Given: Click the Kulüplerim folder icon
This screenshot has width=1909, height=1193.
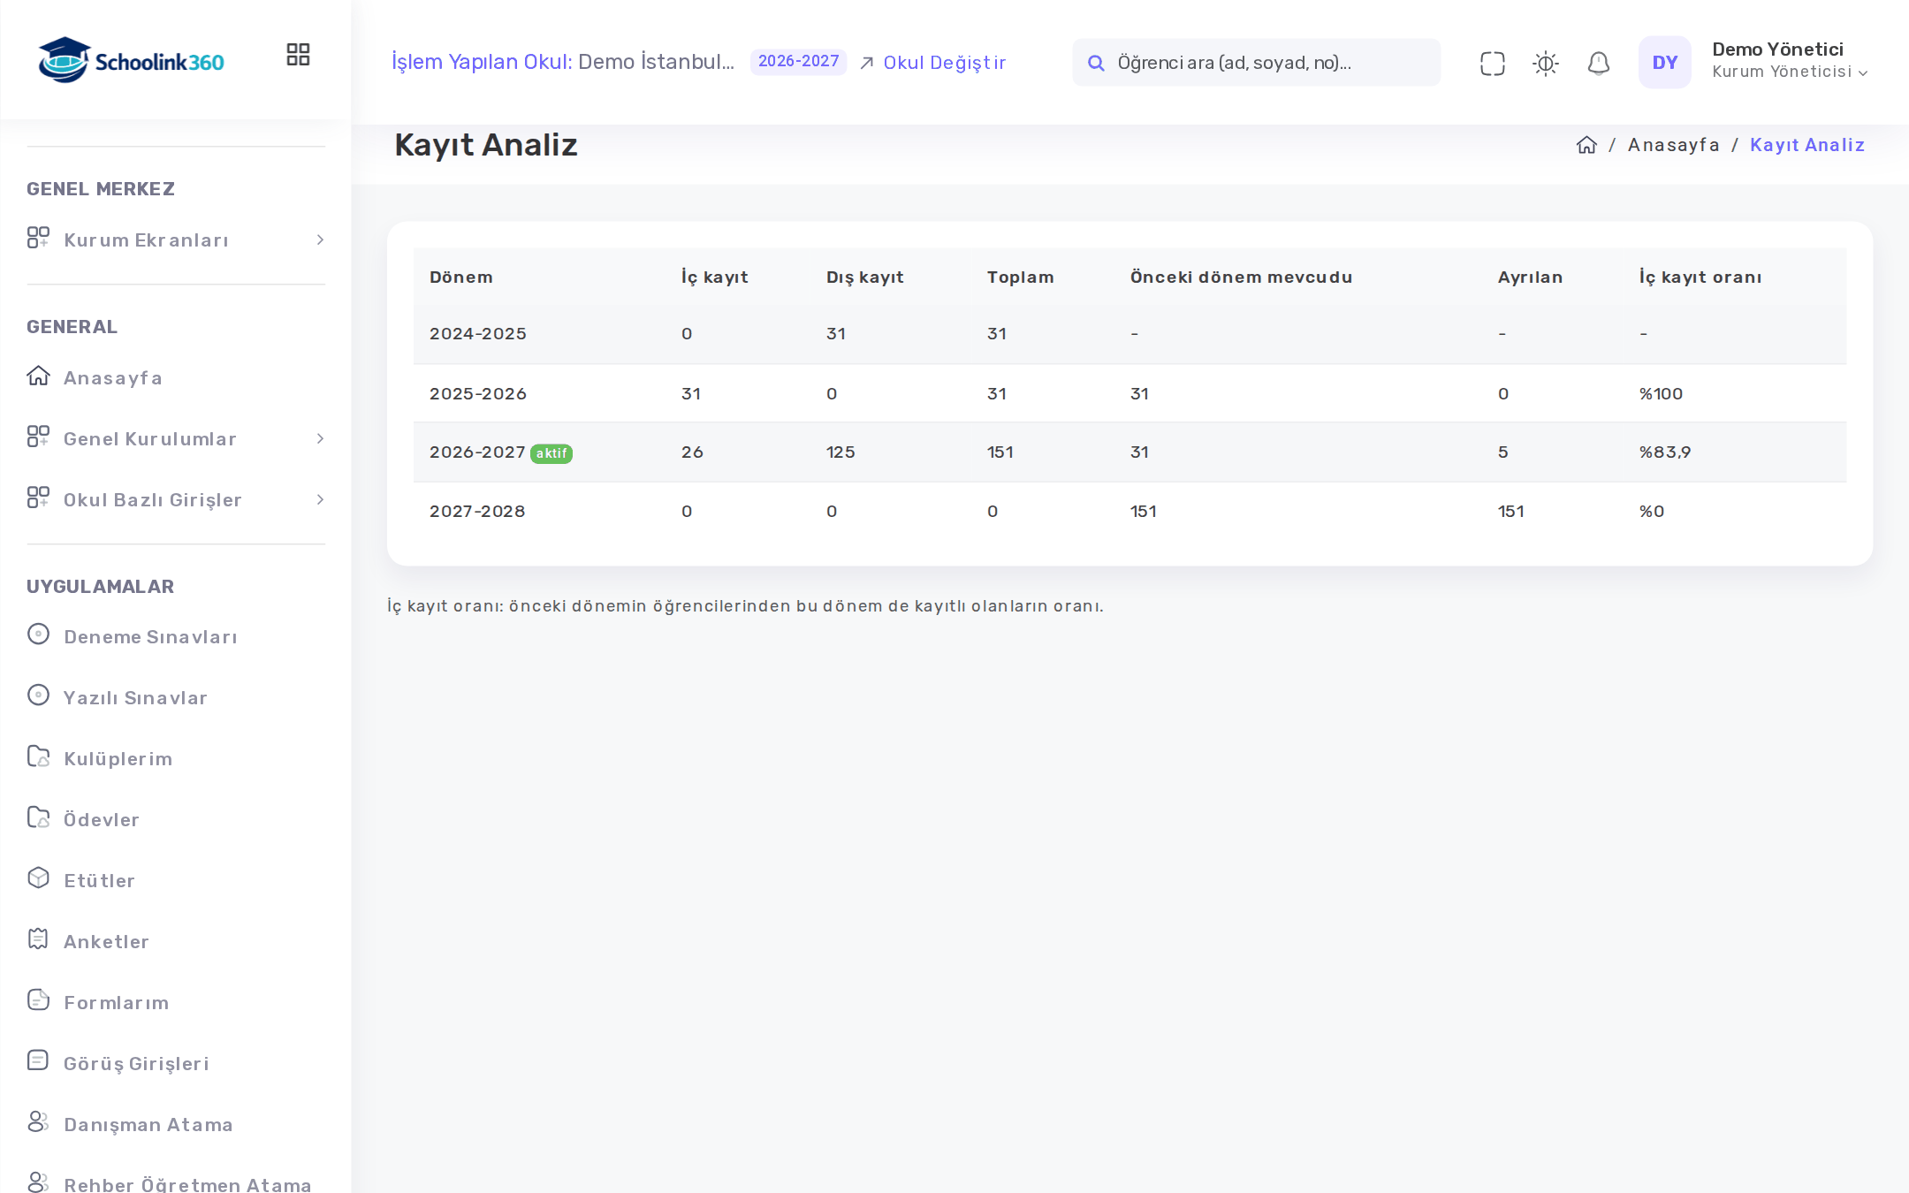Looking at the screenshot, I should (x=38, y=756).
